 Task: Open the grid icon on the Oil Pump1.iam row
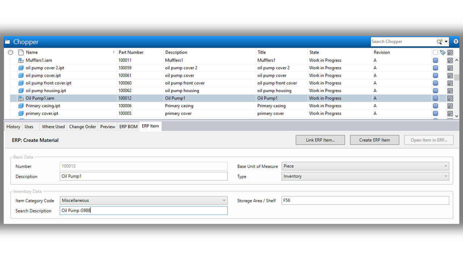(450, 98)
